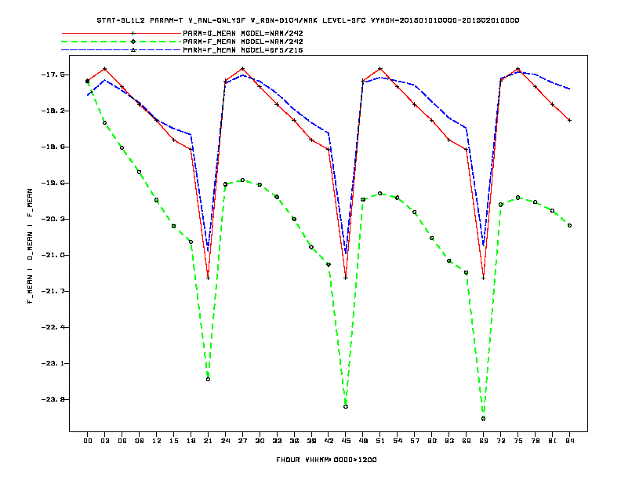
Task: Click the x-axis tick label 30
Action: tap(260, 441)
